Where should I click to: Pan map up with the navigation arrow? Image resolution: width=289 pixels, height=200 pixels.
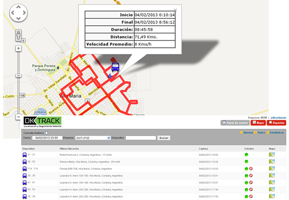[18, 7]
